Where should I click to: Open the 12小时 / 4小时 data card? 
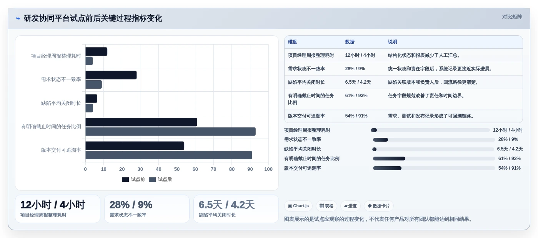click(x=58, y=209)
